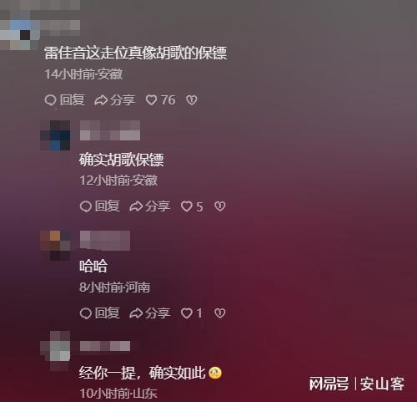417x402 pixels.
Task: Like the 哈哈 comment
Action: 192,313
